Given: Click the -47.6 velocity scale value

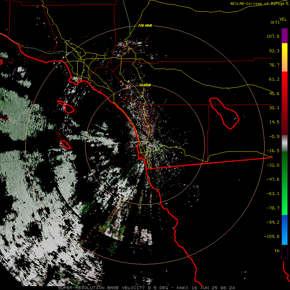Looking at the screenshot, I should pyautogui.click(x=273, y=179).
